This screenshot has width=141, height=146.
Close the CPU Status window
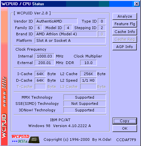click(x=136, y=4)
